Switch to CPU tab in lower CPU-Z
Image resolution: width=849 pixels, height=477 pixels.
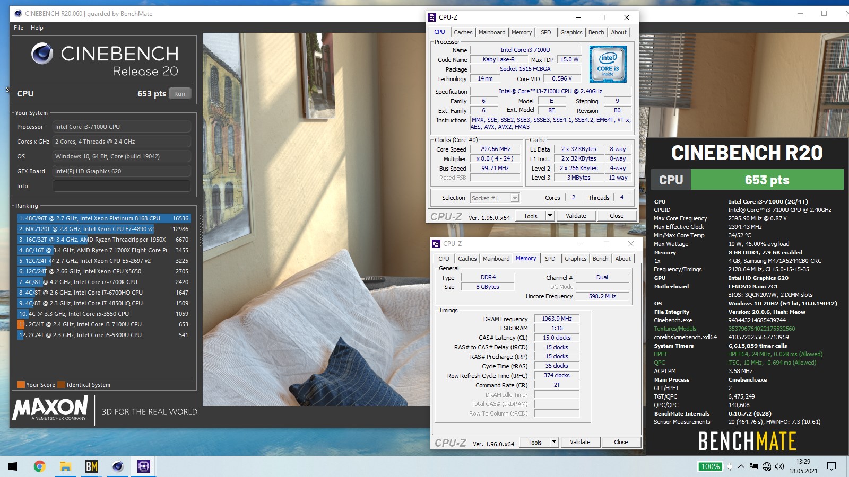coord(444,259)
